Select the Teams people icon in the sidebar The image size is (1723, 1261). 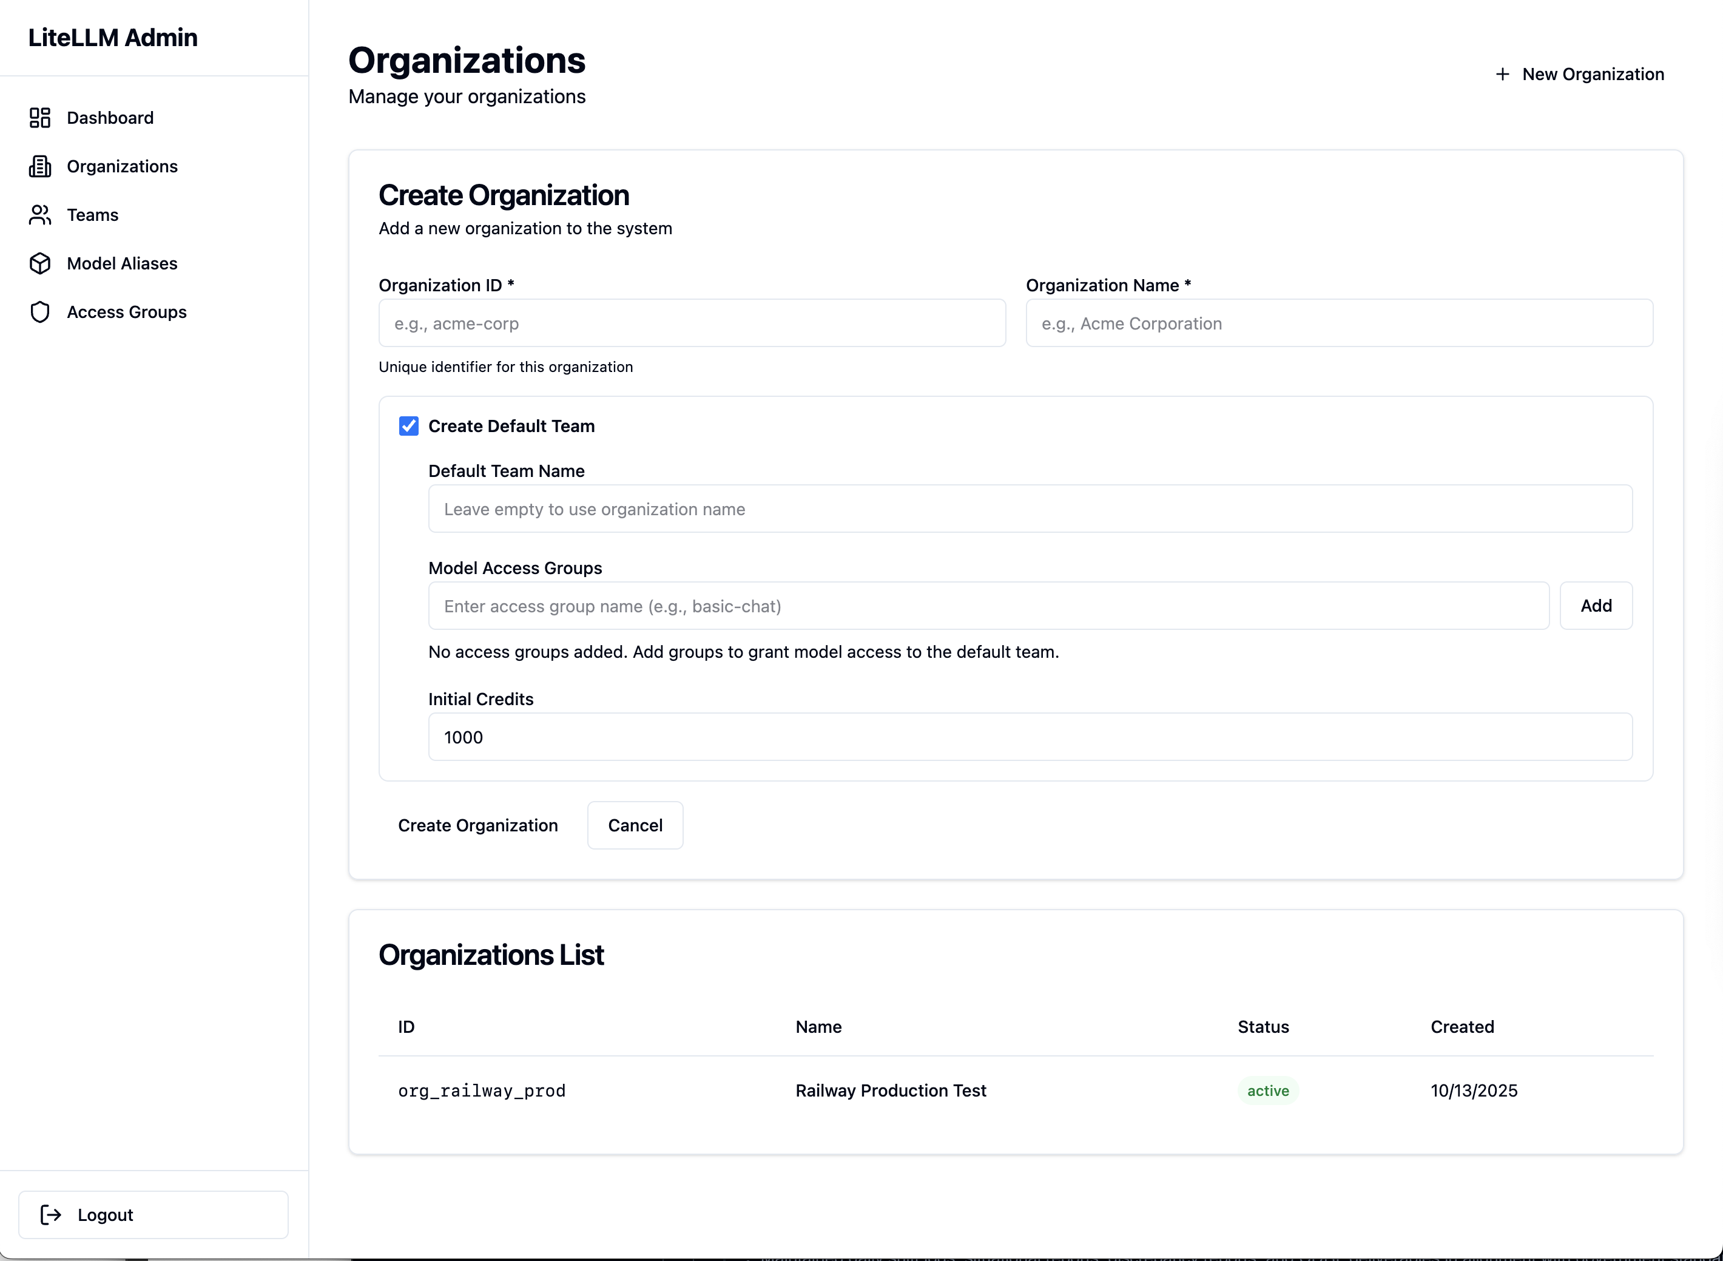pos(39,214)
